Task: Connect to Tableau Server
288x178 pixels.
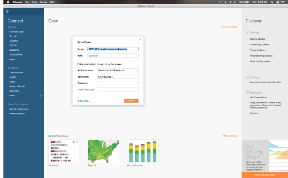Action: pos(16,72)
